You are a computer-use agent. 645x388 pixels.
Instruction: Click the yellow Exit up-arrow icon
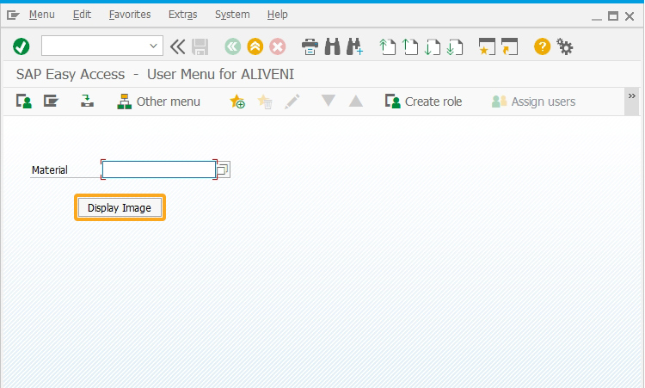[x=255, y=46]
